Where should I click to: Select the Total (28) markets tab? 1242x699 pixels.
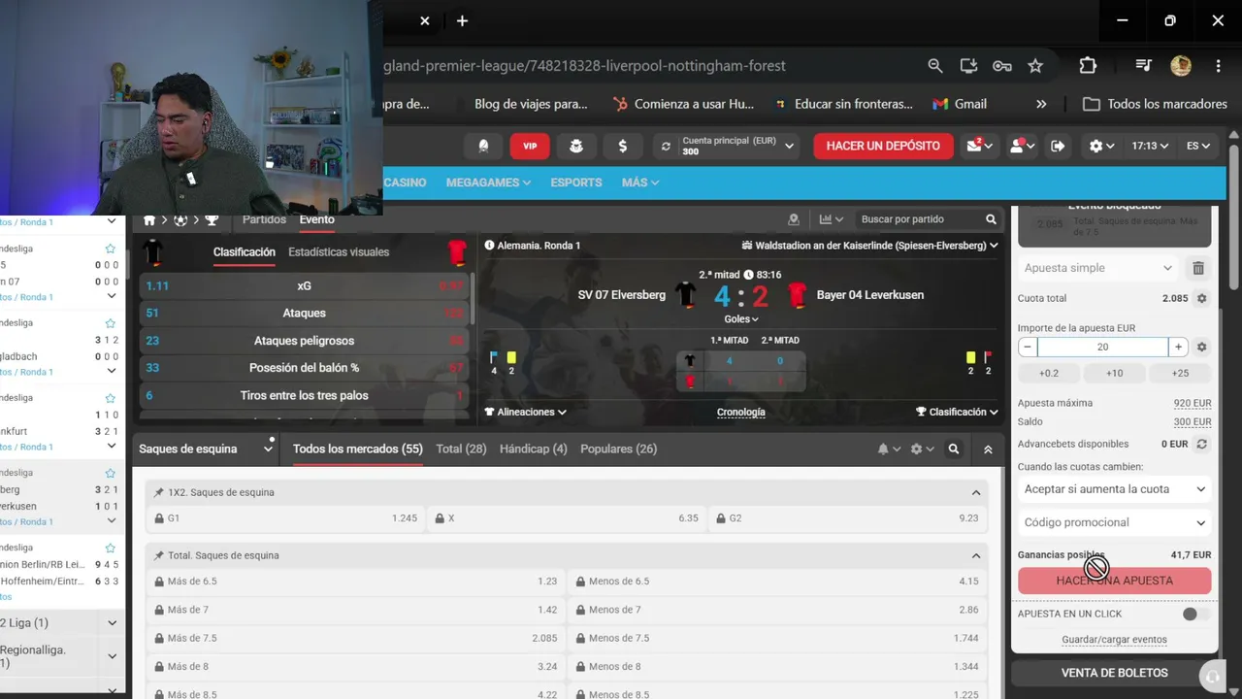(x=461, y=449)
